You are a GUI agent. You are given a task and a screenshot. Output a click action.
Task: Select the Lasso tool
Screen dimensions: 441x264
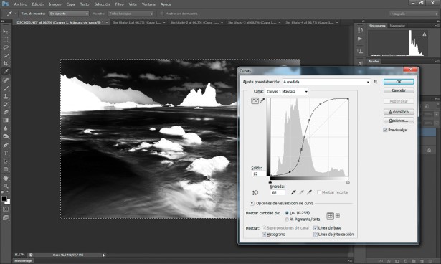(x=6, y=47)
